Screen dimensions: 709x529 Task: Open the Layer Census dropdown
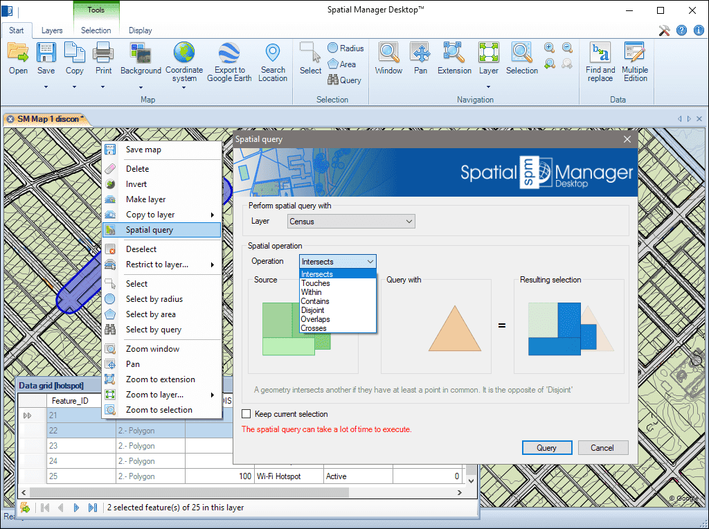[x=351, y=222]
